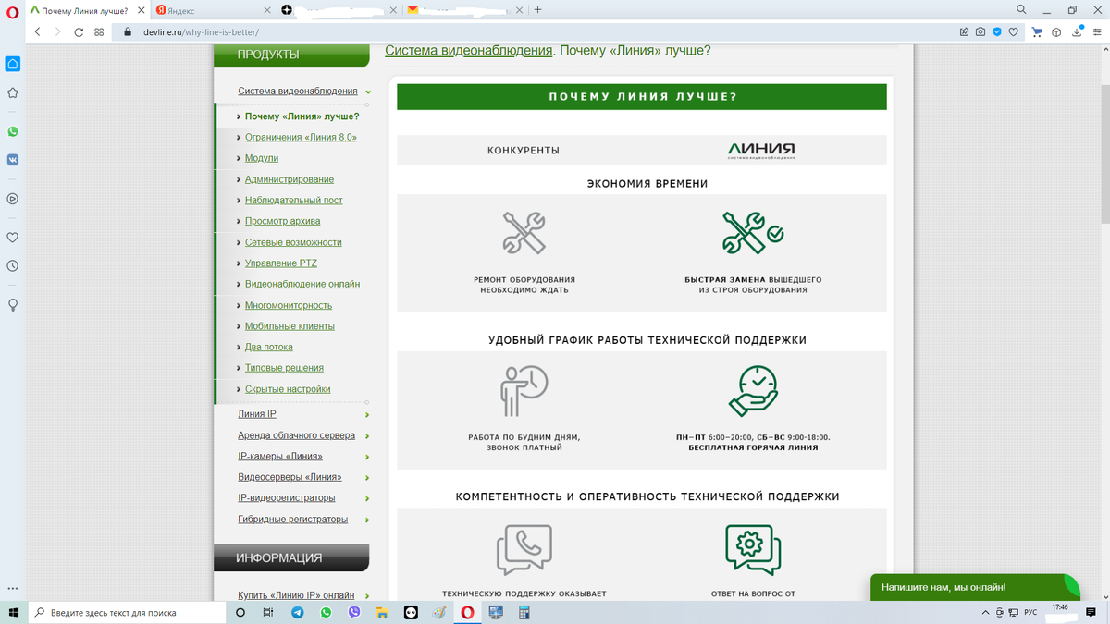Open tab search magnifier in title bar

[x=1021, y=9]
